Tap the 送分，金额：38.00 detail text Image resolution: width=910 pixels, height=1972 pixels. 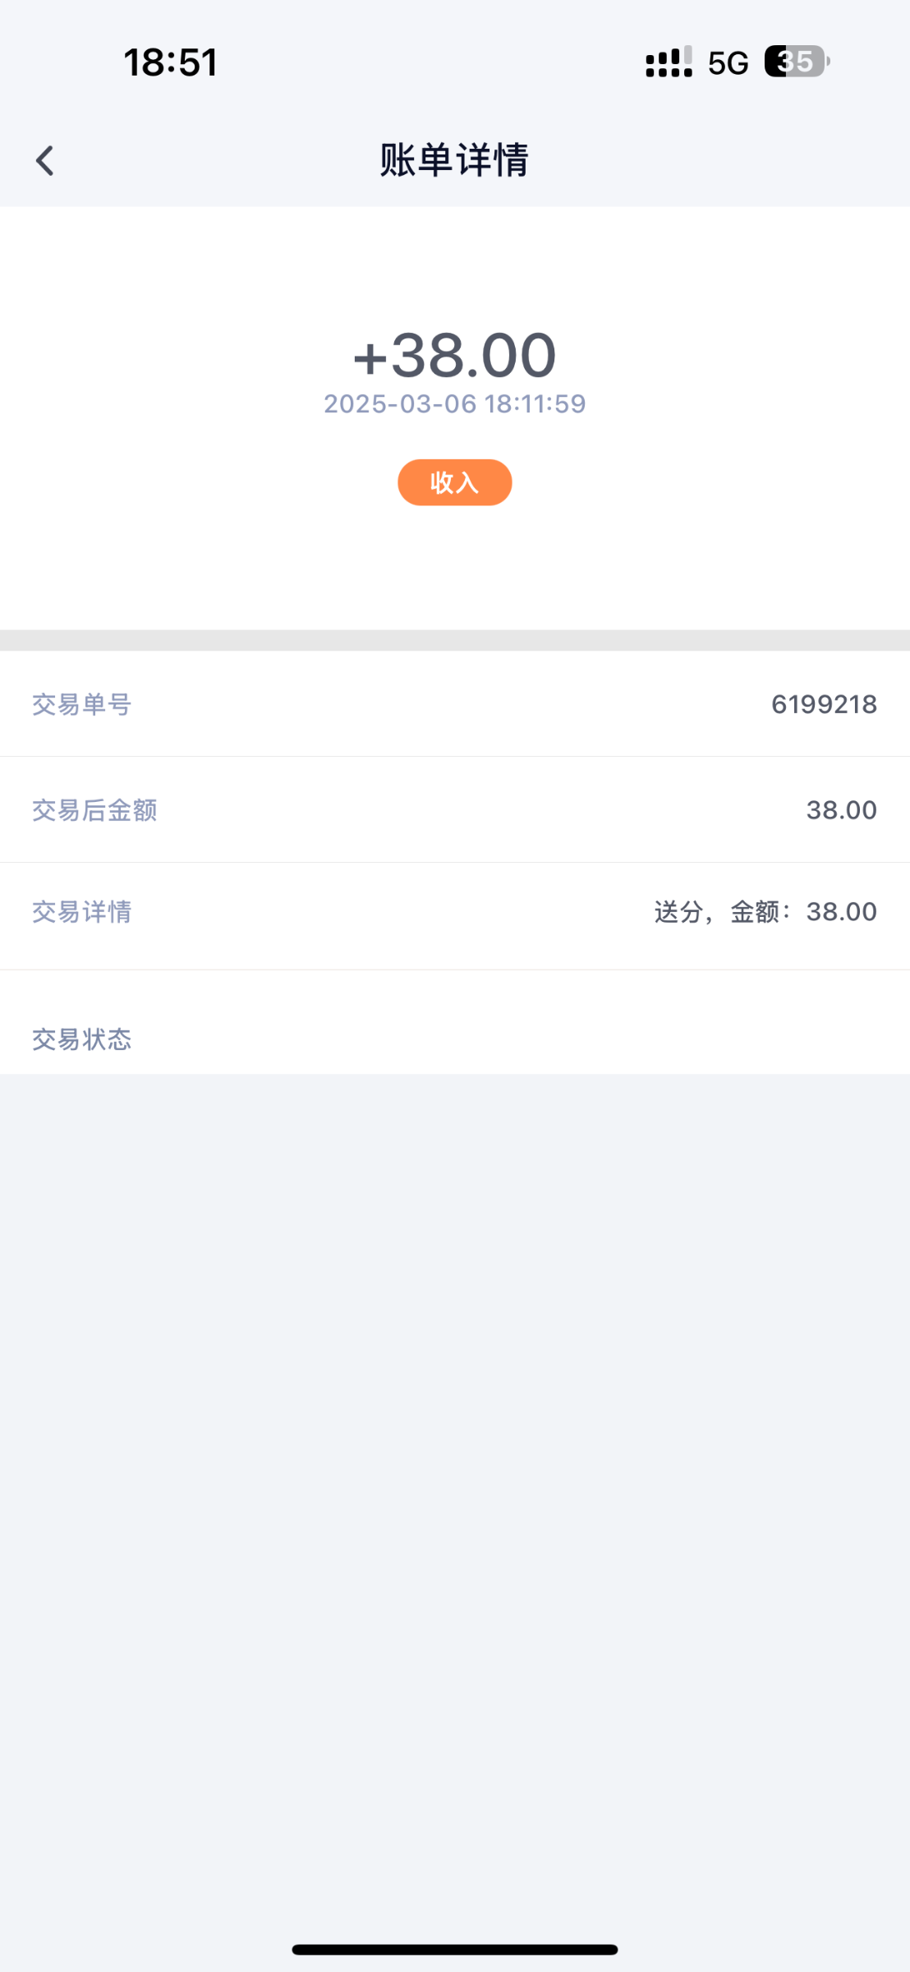point(765,912)
